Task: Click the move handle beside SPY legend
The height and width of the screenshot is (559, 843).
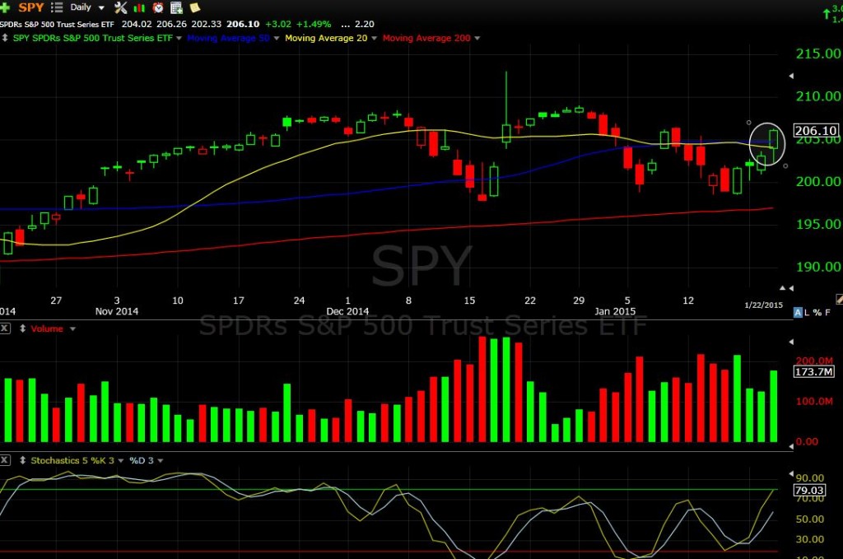Action: tap(5, 38)
